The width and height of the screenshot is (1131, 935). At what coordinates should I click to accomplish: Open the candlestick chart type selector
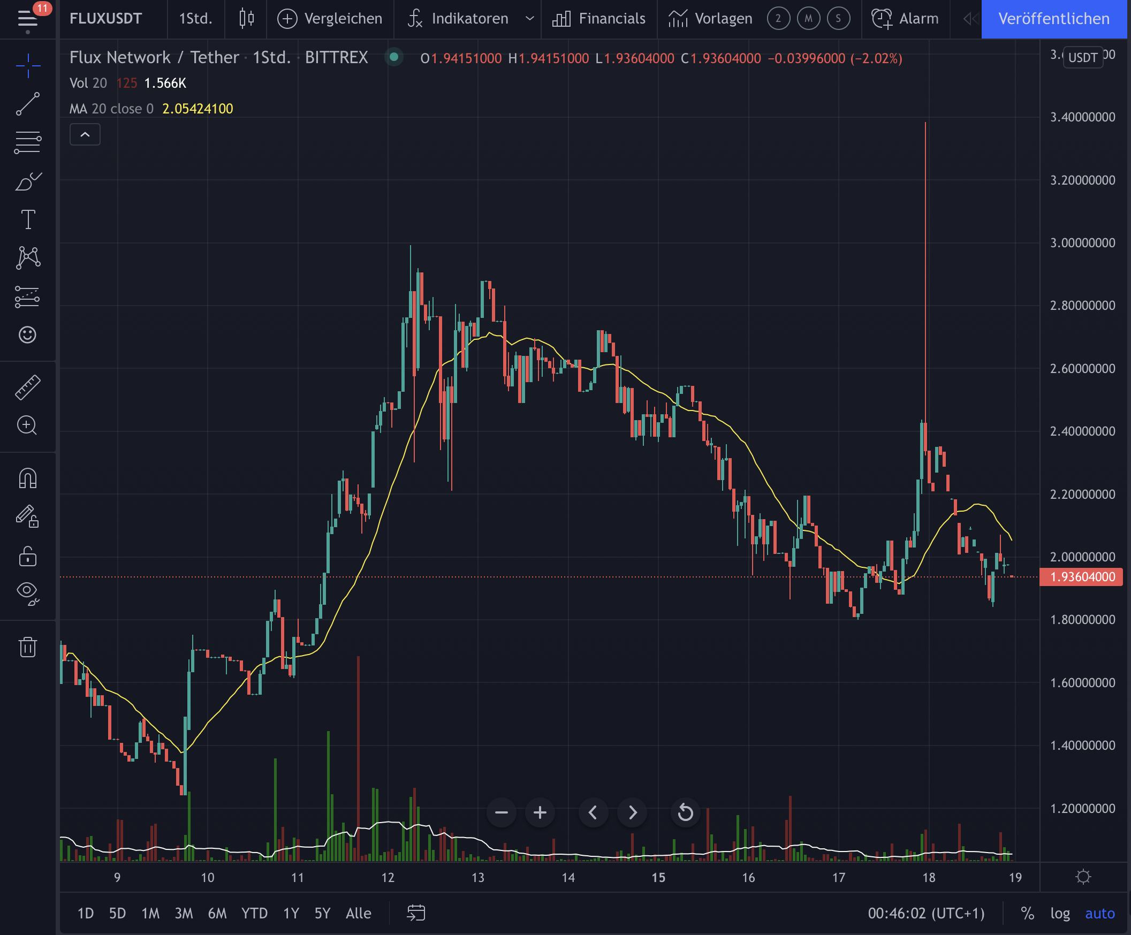pyautogui.click(x=247, y=19)
